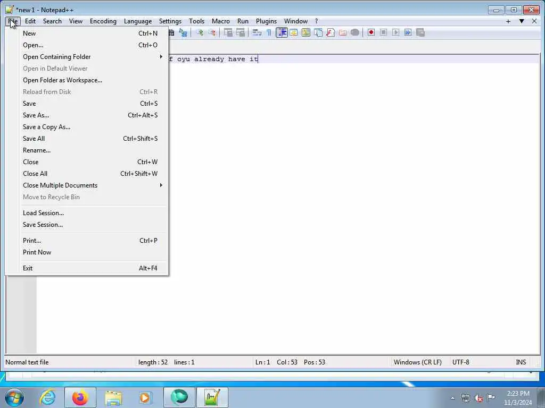The image size is (545, 408).
Task: Open Internet Explorer from the taskbar
Action: pos(47,397)
